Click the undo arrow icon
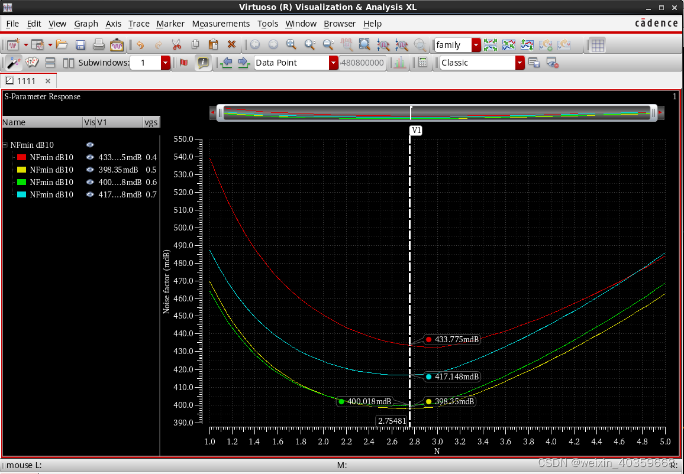Screen dimensions: 684x474 [140, 45]
